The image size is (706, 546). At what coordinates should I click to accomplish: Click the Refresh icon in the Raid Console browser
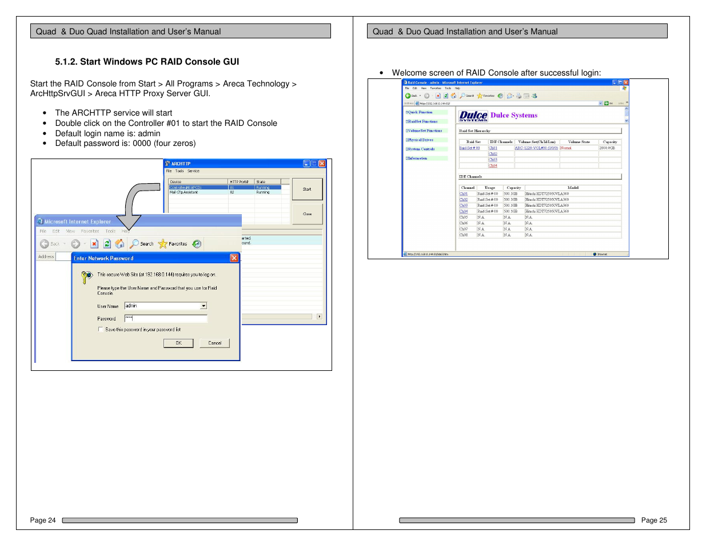point(446,96)
